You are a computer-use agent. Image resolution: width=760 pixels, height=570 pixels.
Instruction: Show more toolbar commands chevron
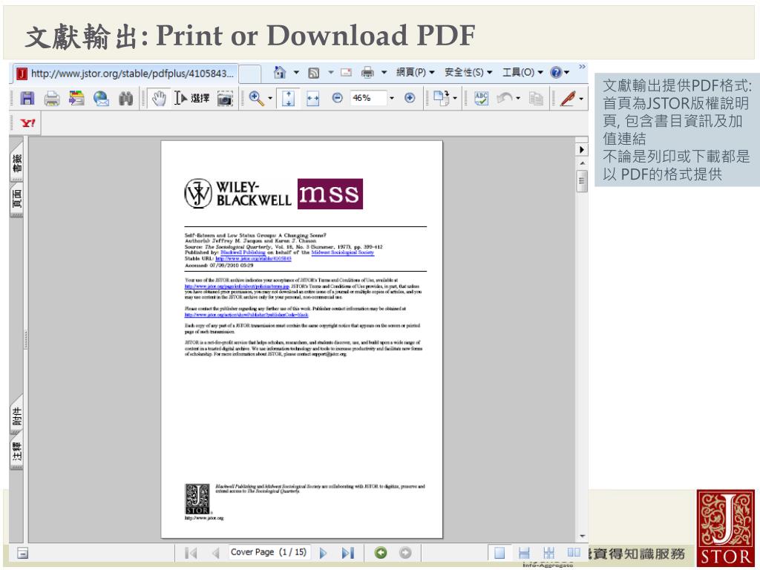[582, 66]
